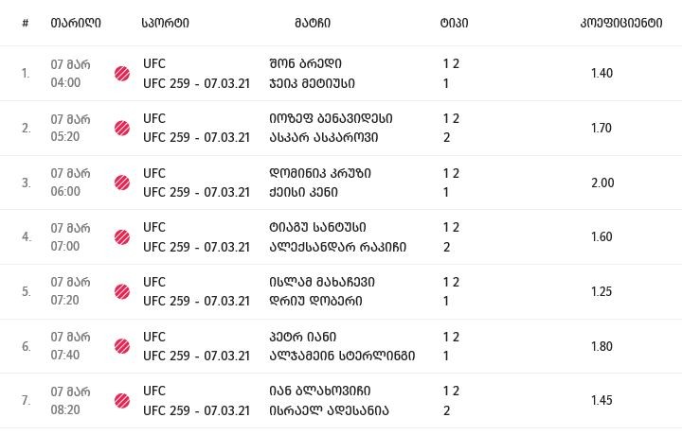682x435 pixels.
Task: Click the ტიპი column header
Action: [454, 23]
